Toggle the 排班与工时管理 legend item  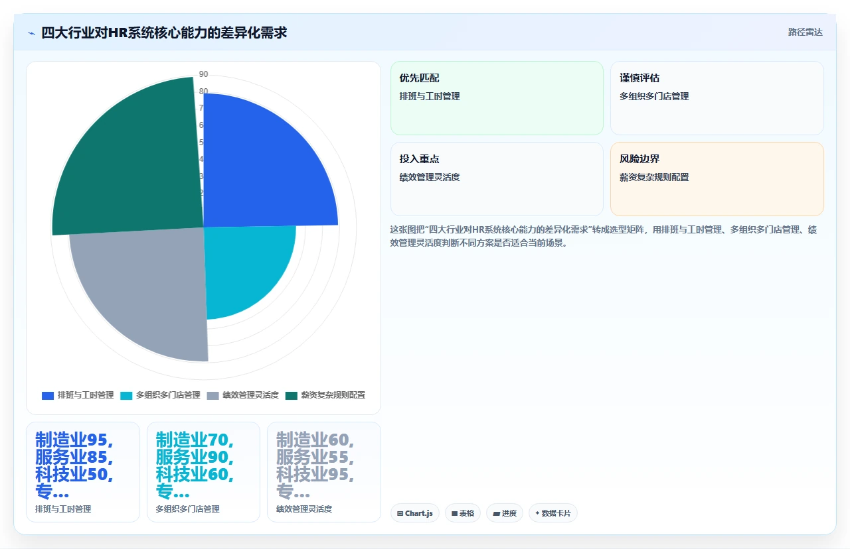tap(78, 395)
